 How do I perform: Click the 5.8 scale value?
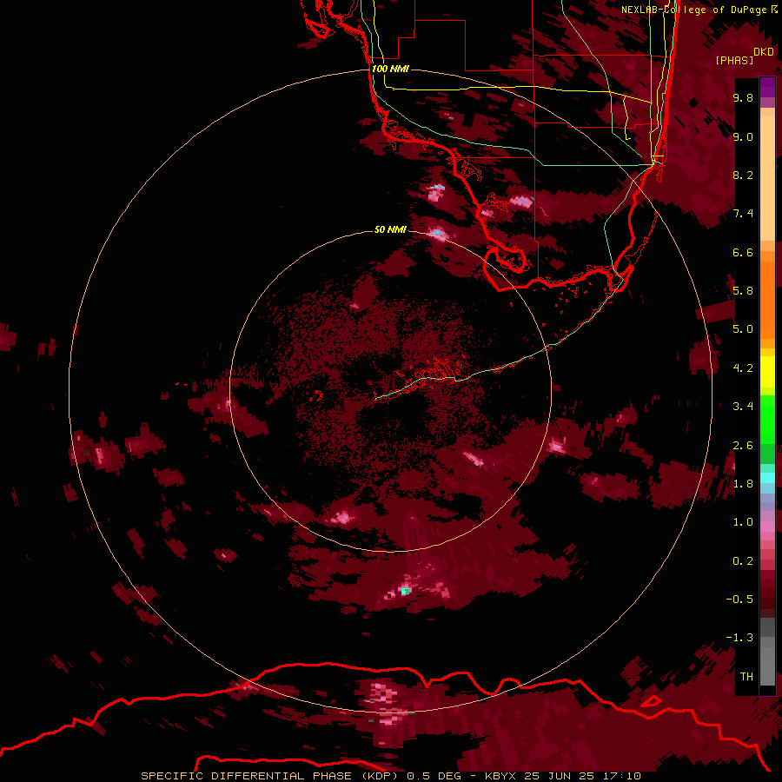pyautogui.click(x=743, y=291)
